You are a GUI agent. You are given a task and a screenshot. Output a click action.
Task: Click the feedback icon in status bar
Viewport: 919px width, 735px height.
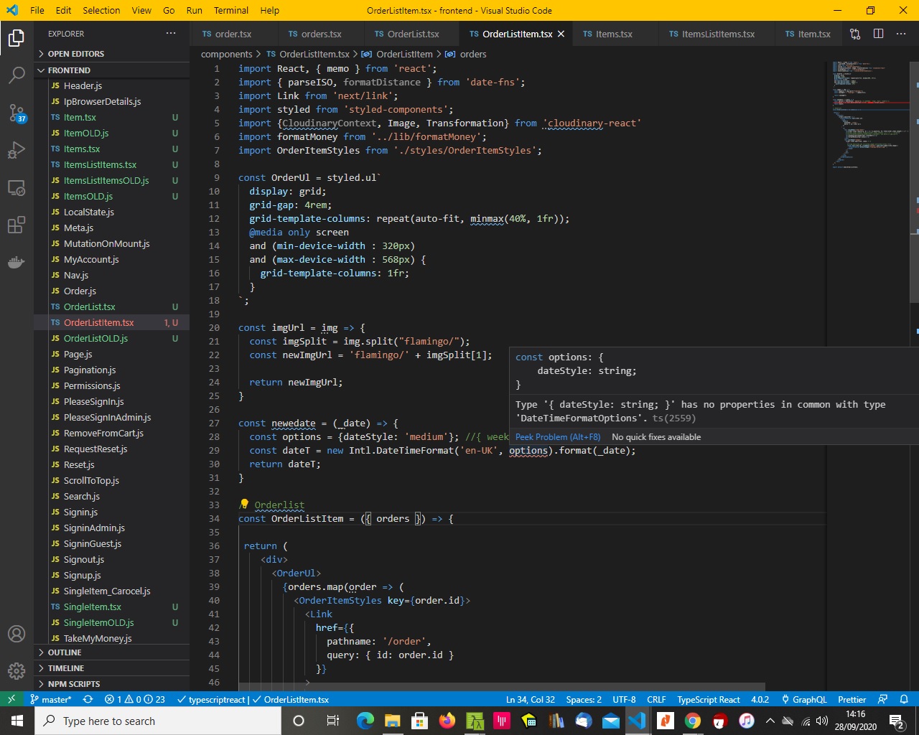click(883, 699)
